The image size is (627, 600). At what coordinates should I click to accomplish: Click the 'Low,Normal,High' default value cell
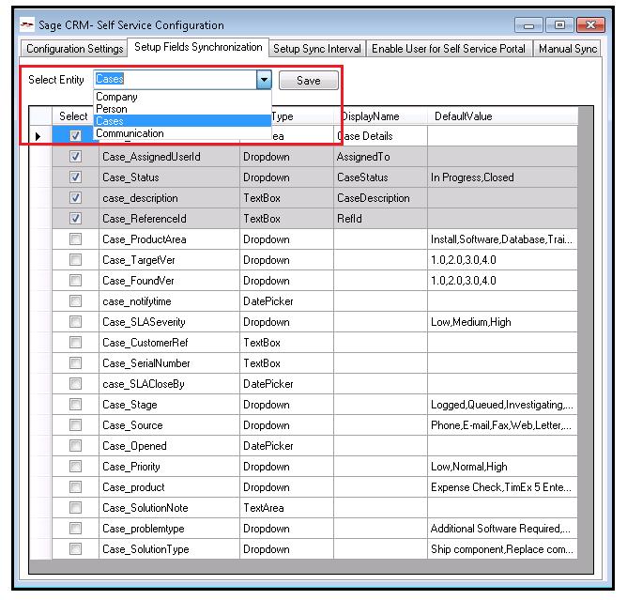pyautogui.click(x=503, y=467)
